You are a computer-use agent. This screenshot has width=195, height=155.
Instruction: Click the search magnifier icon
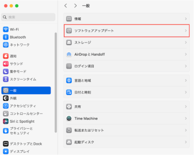click(5, 17)
